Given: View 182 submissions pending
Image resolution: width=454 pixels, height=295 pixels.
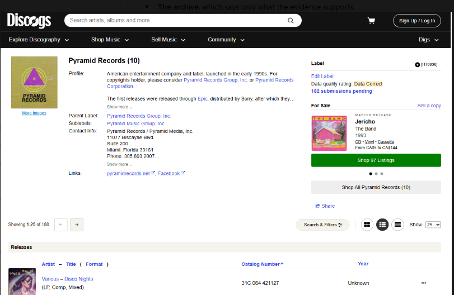Looking at the screenshot, I should [341, 91].
